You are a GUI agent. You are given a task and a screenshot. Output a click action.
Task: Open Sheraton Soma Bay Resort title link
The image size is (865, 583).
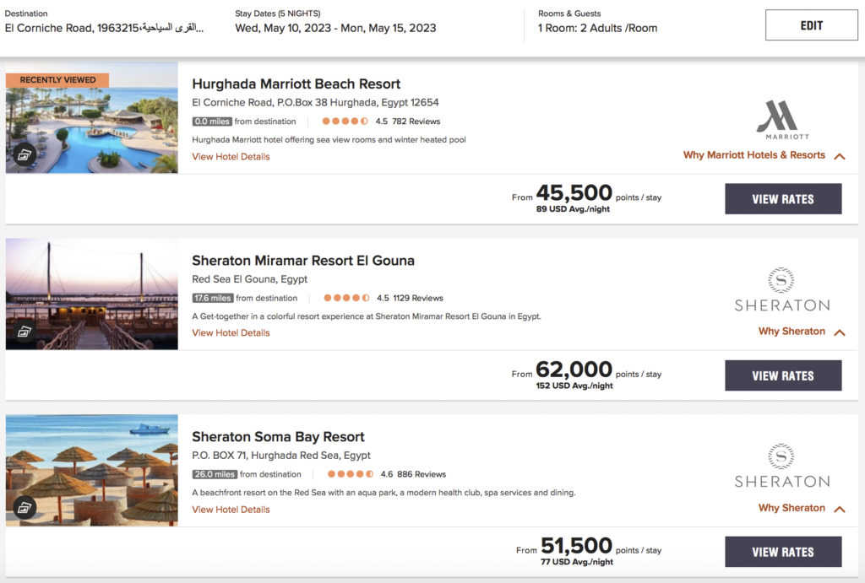click(278, 437)
